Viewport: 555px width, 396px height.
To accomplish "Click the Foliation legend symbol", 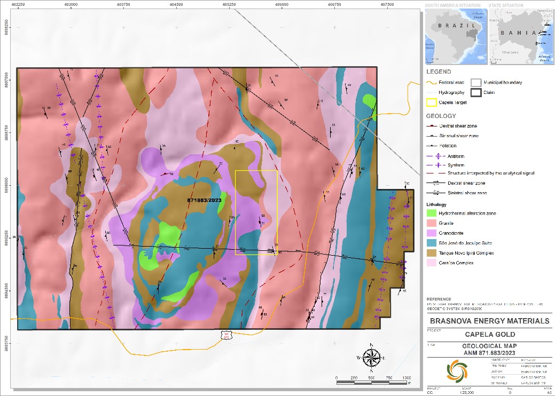I will click(x=431, y=145).
